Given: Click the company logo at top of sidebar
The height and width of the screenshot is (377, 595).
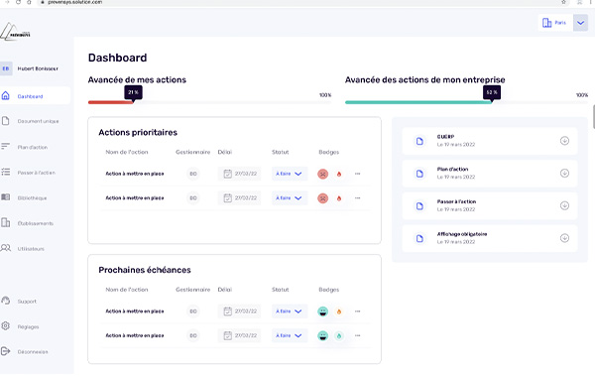Looking at the screenshot, I should click(x=15, y=33).
